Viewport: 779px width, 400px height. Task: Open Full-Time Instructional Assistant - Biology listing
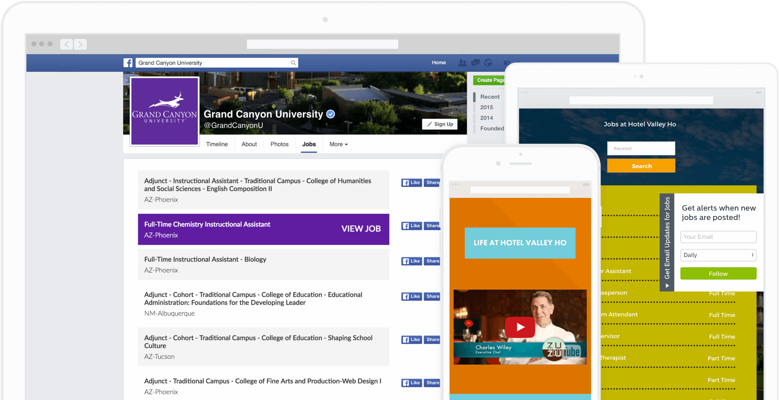(263, 264)
